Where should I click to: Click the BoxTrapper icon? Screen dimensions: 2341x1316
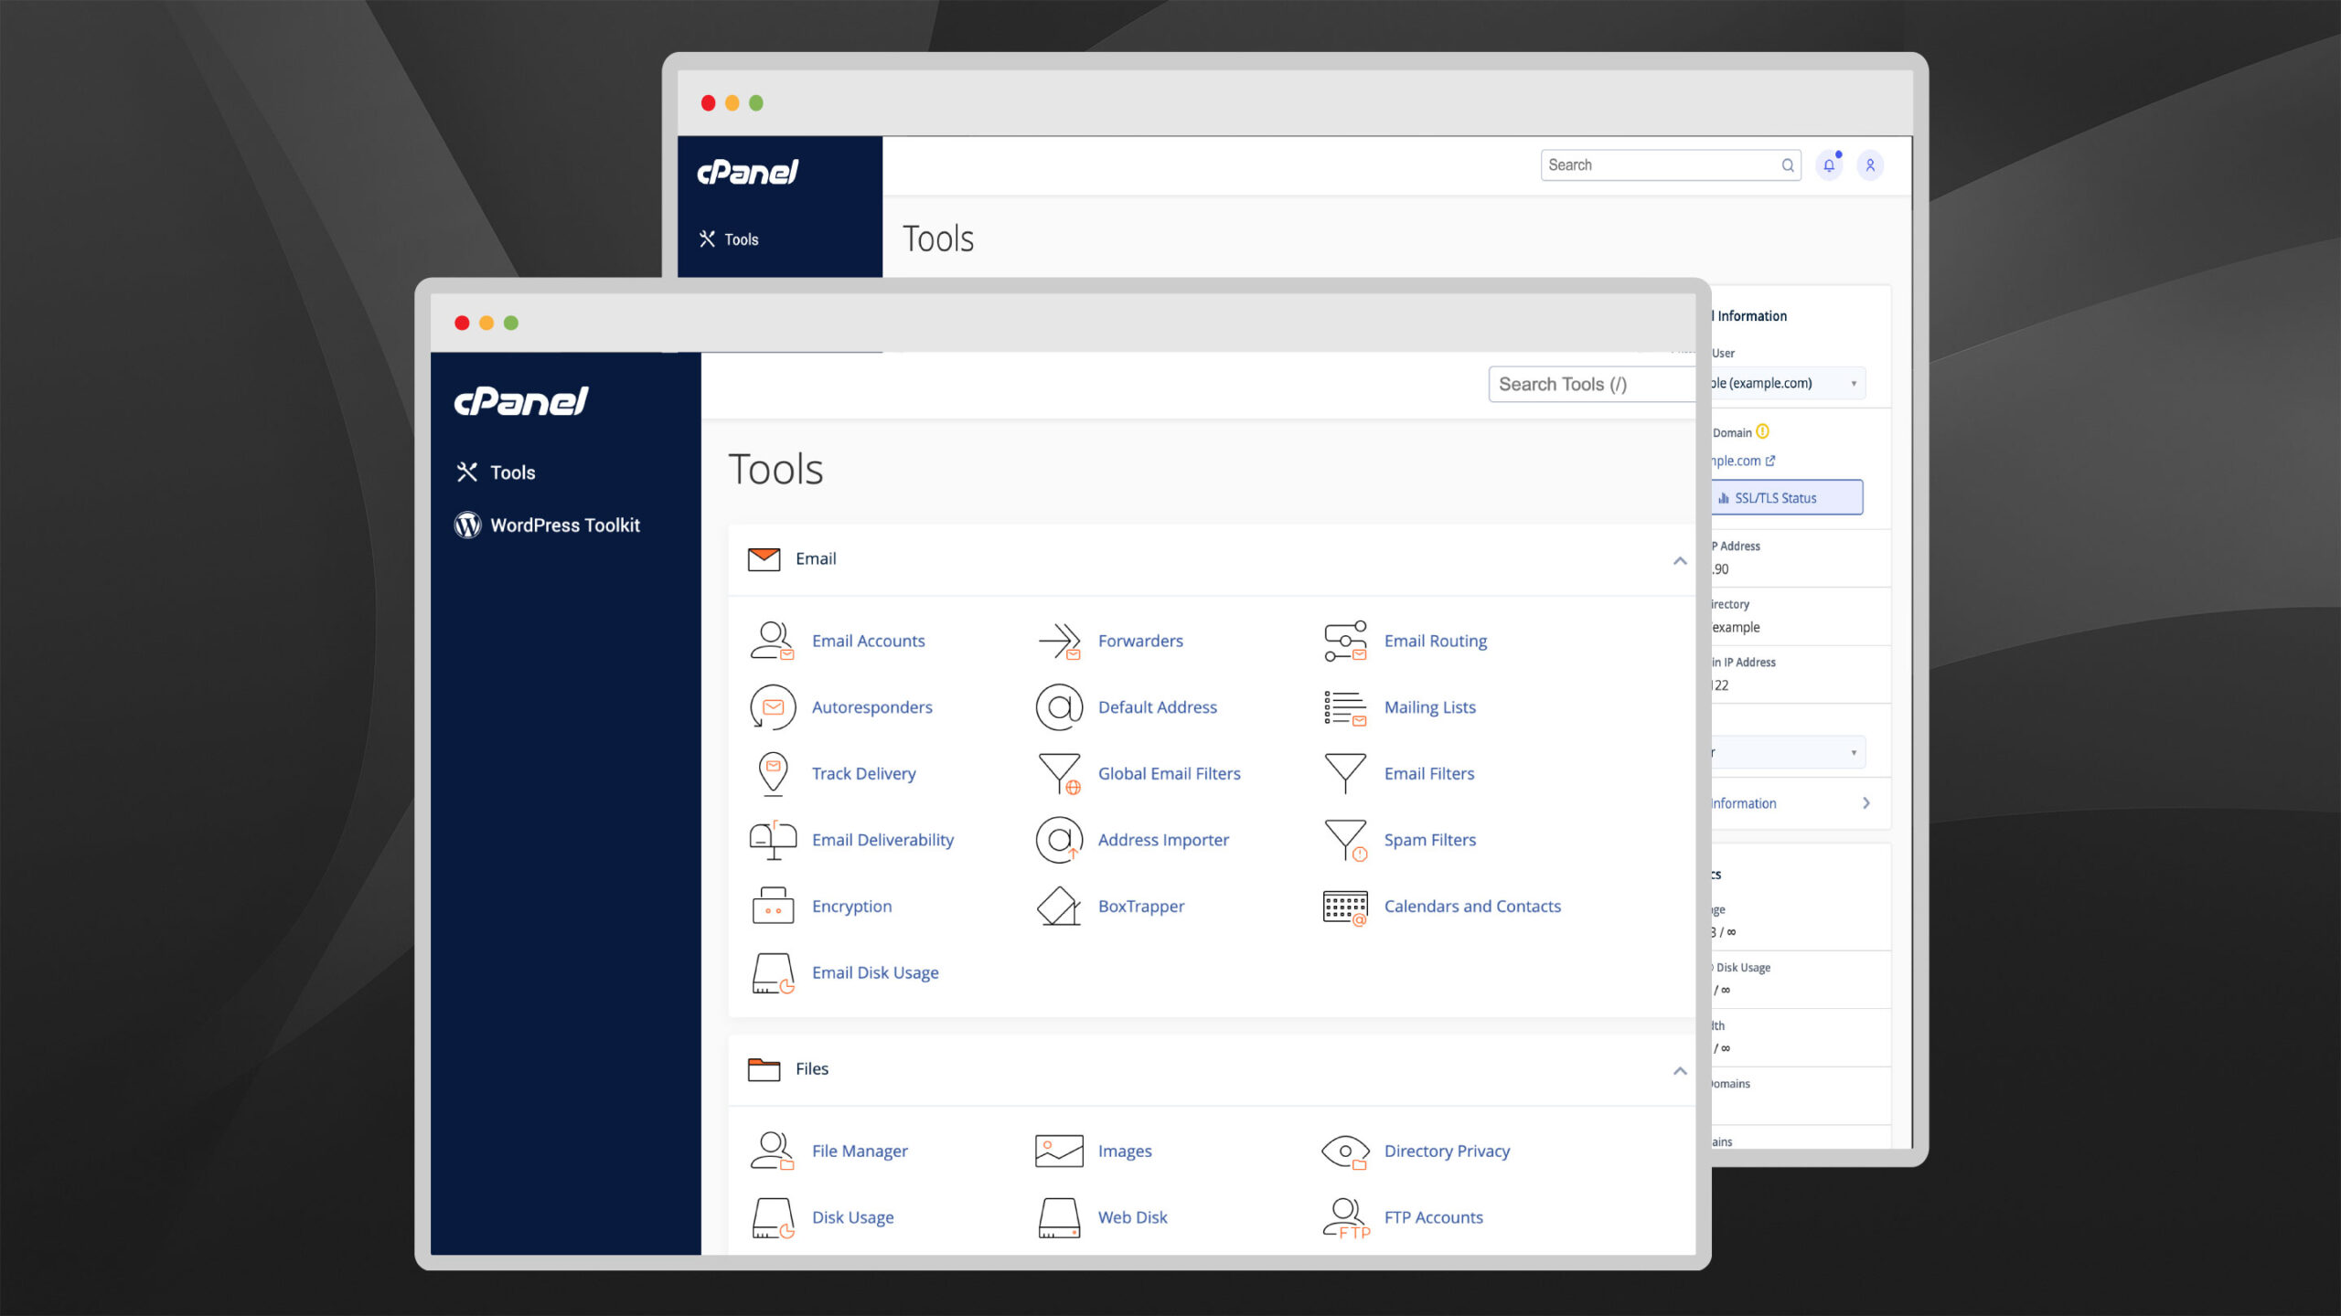point(1059,906)
